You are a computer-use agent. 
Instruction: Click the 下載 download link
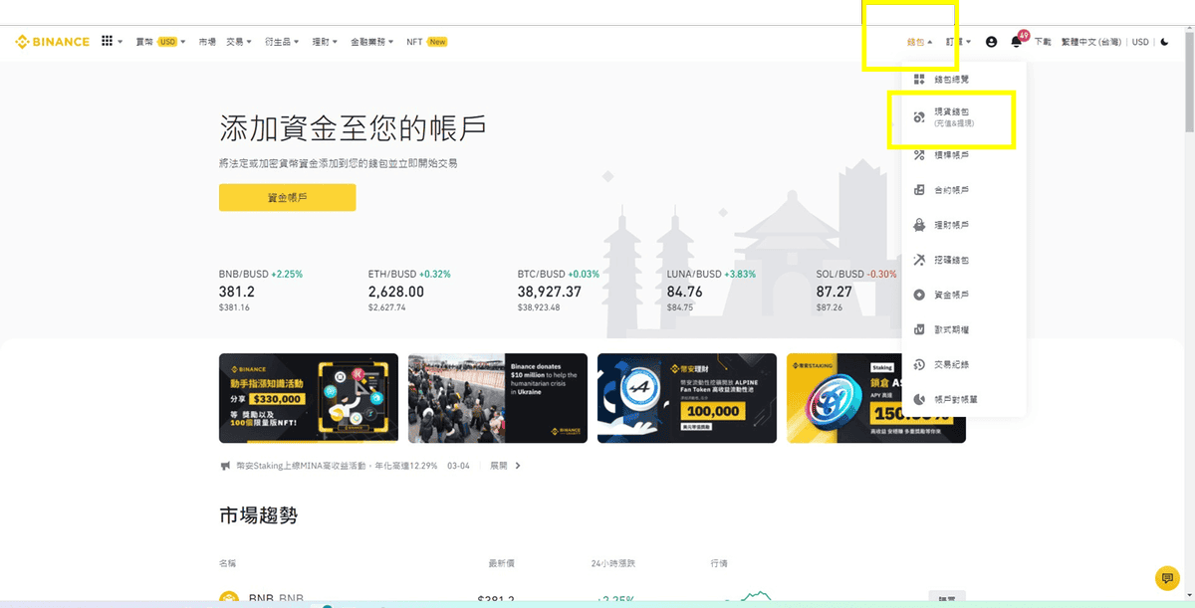click(x=1043, y=42)
